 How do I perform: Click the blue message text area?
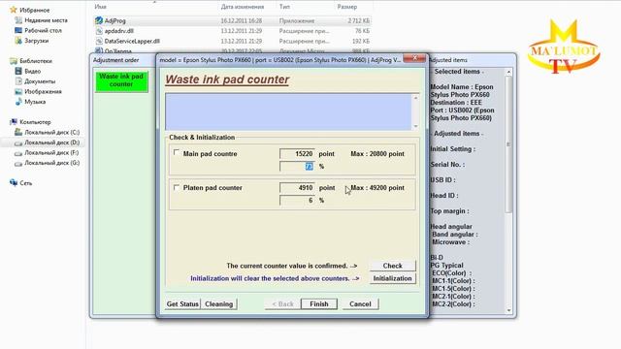tap(289, 112)
